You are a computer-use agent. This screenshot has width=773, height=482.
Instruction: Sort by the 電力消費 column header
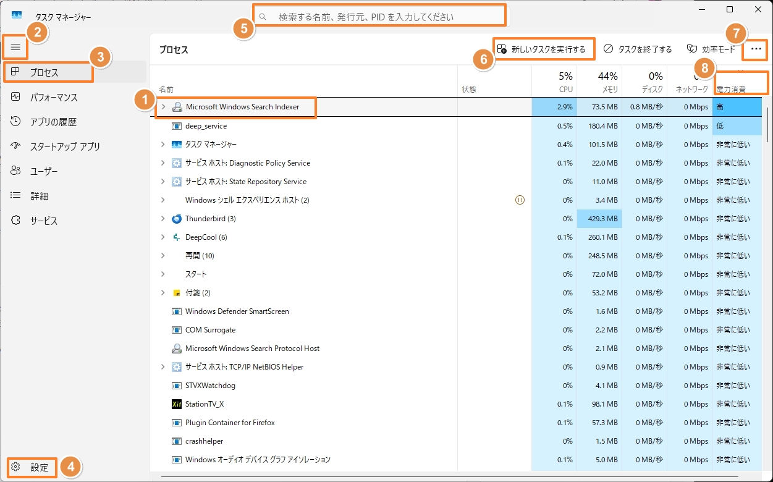tap(737, 81)
